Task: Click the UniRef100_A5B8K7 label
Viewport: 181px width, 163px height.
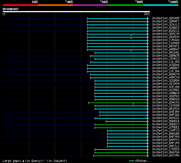Action: (166, 68)
